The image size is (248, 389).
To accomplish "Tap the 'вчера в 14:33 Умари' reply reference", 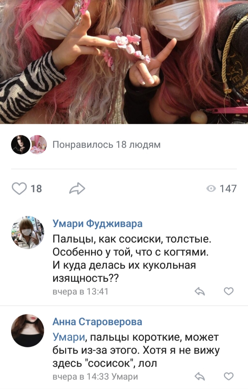I will 95,377.
